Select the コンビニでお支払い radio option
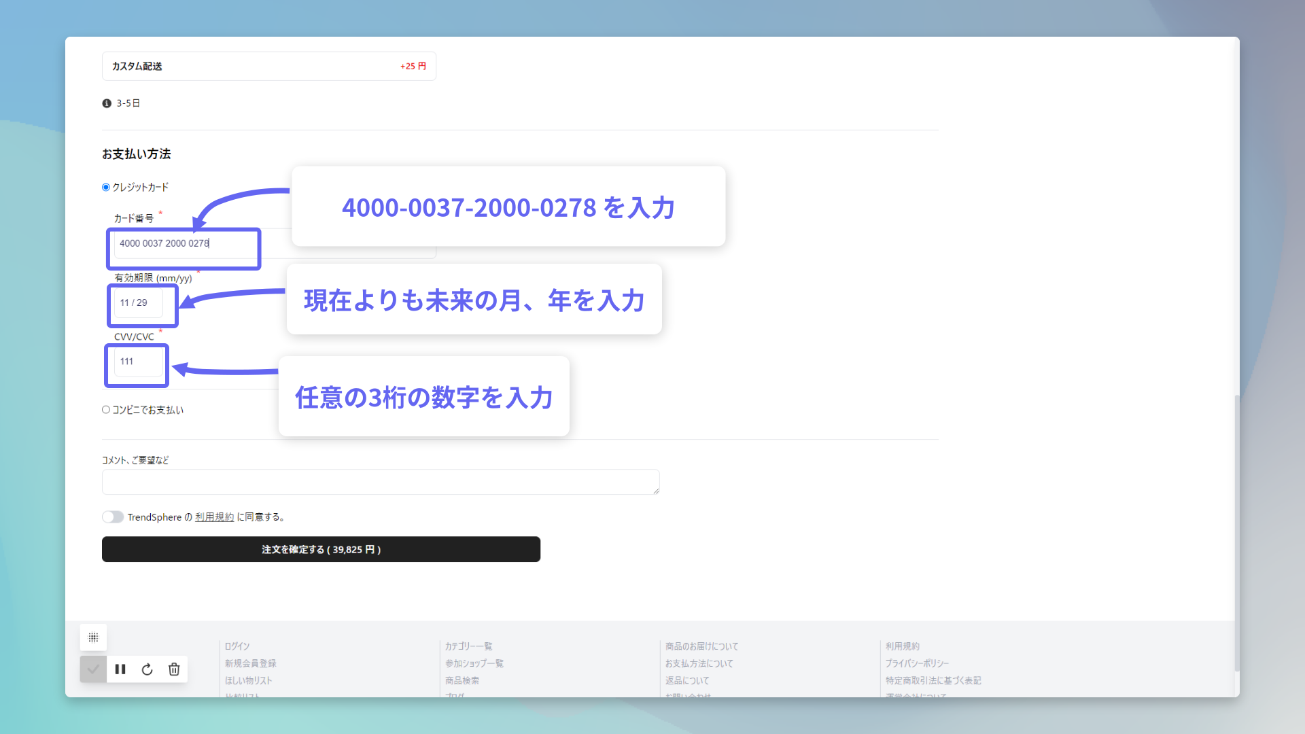1305x734 pixels. point(106,410)
